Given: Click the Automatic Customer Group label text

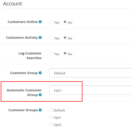Looking at the screenshot, I should click(x=24, y=93).
